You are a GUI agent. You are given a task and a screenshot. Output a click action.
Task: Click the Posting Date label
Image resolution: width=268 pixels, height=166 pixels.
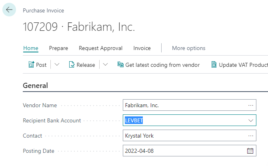point(38,151)
